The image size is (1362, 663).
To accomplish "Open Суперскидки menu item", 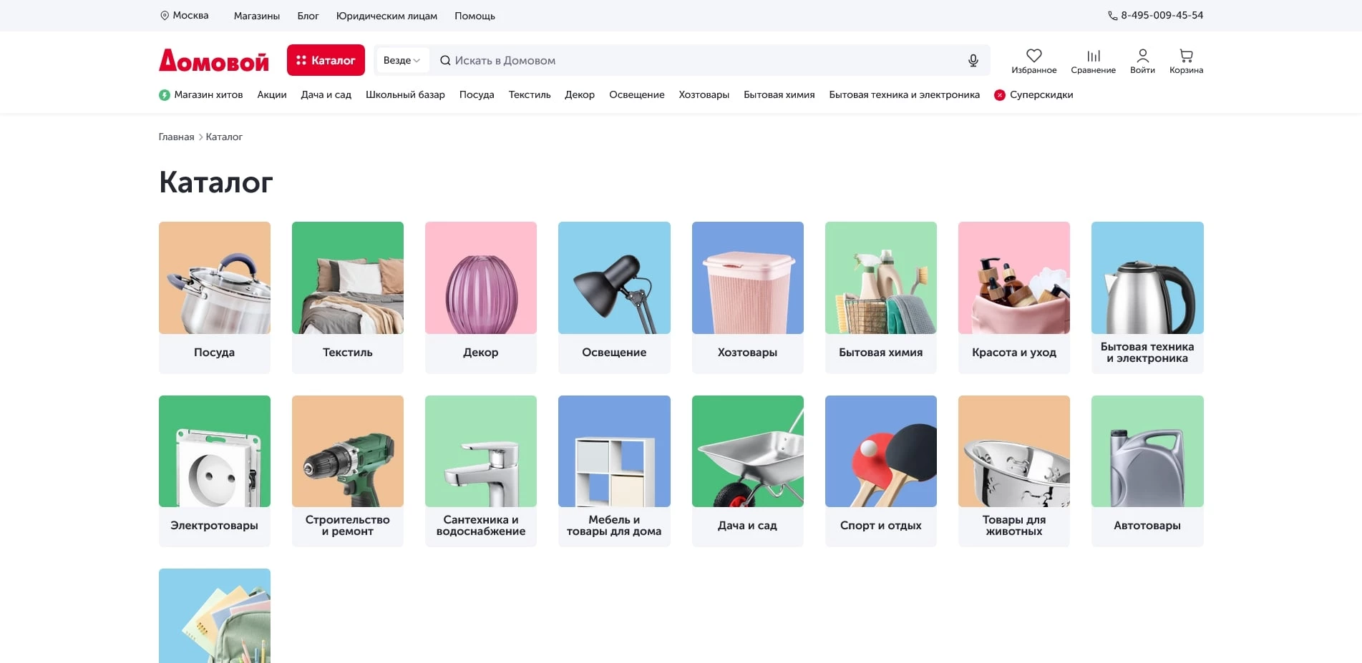I will click(x=1041, y=95).
